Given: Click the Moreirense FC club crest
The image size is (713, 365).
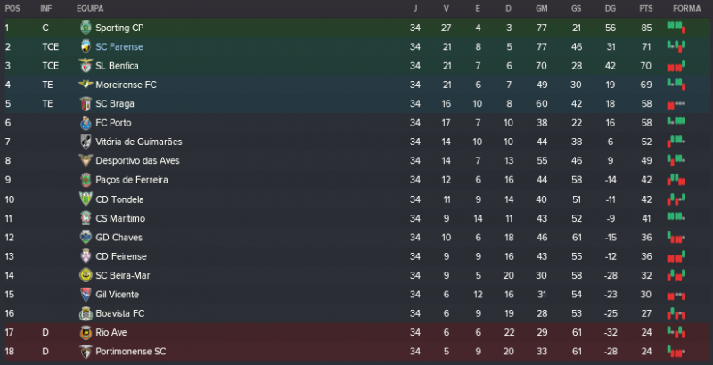Looking at the screenshot, I should coord(86,85).
